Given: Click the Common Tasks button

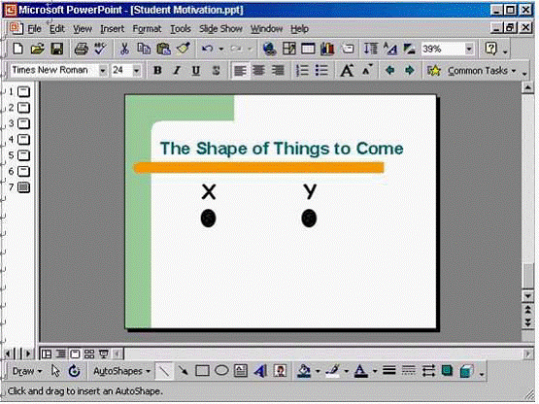Looking at the screenshot, I should pos(471,71).
